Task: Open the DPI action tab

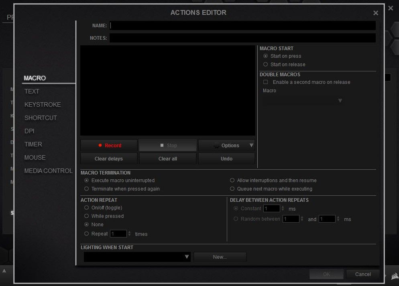Action: pyautogui.click(x=29, y=131)
